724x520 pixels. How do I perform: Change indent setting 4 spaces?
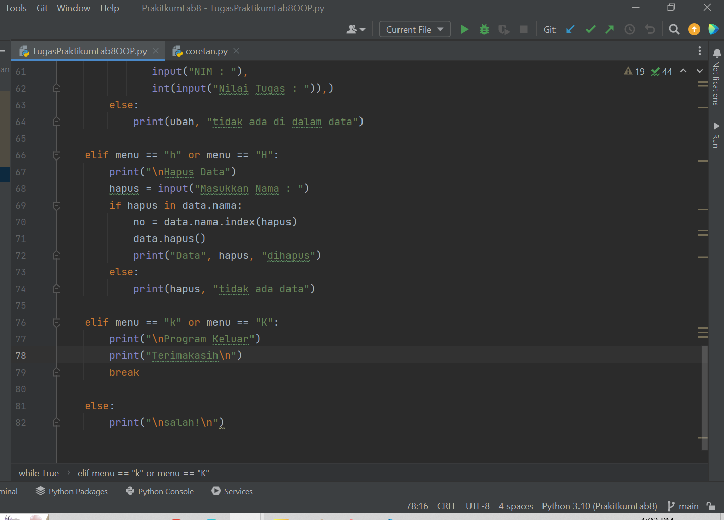(516, 506)
